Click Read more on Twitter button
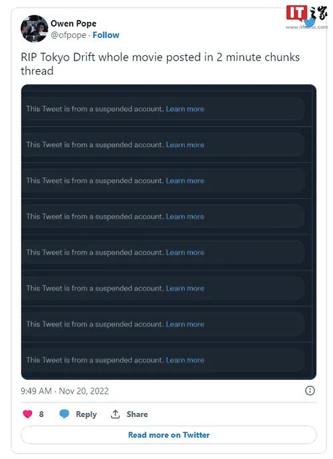Screen dimensions: 333x459 click(x=169, y=435)
